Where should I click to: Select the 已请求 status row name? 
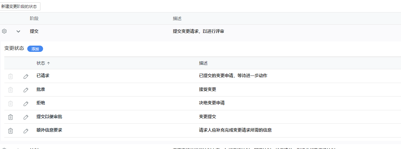click(x=43, y=76)
